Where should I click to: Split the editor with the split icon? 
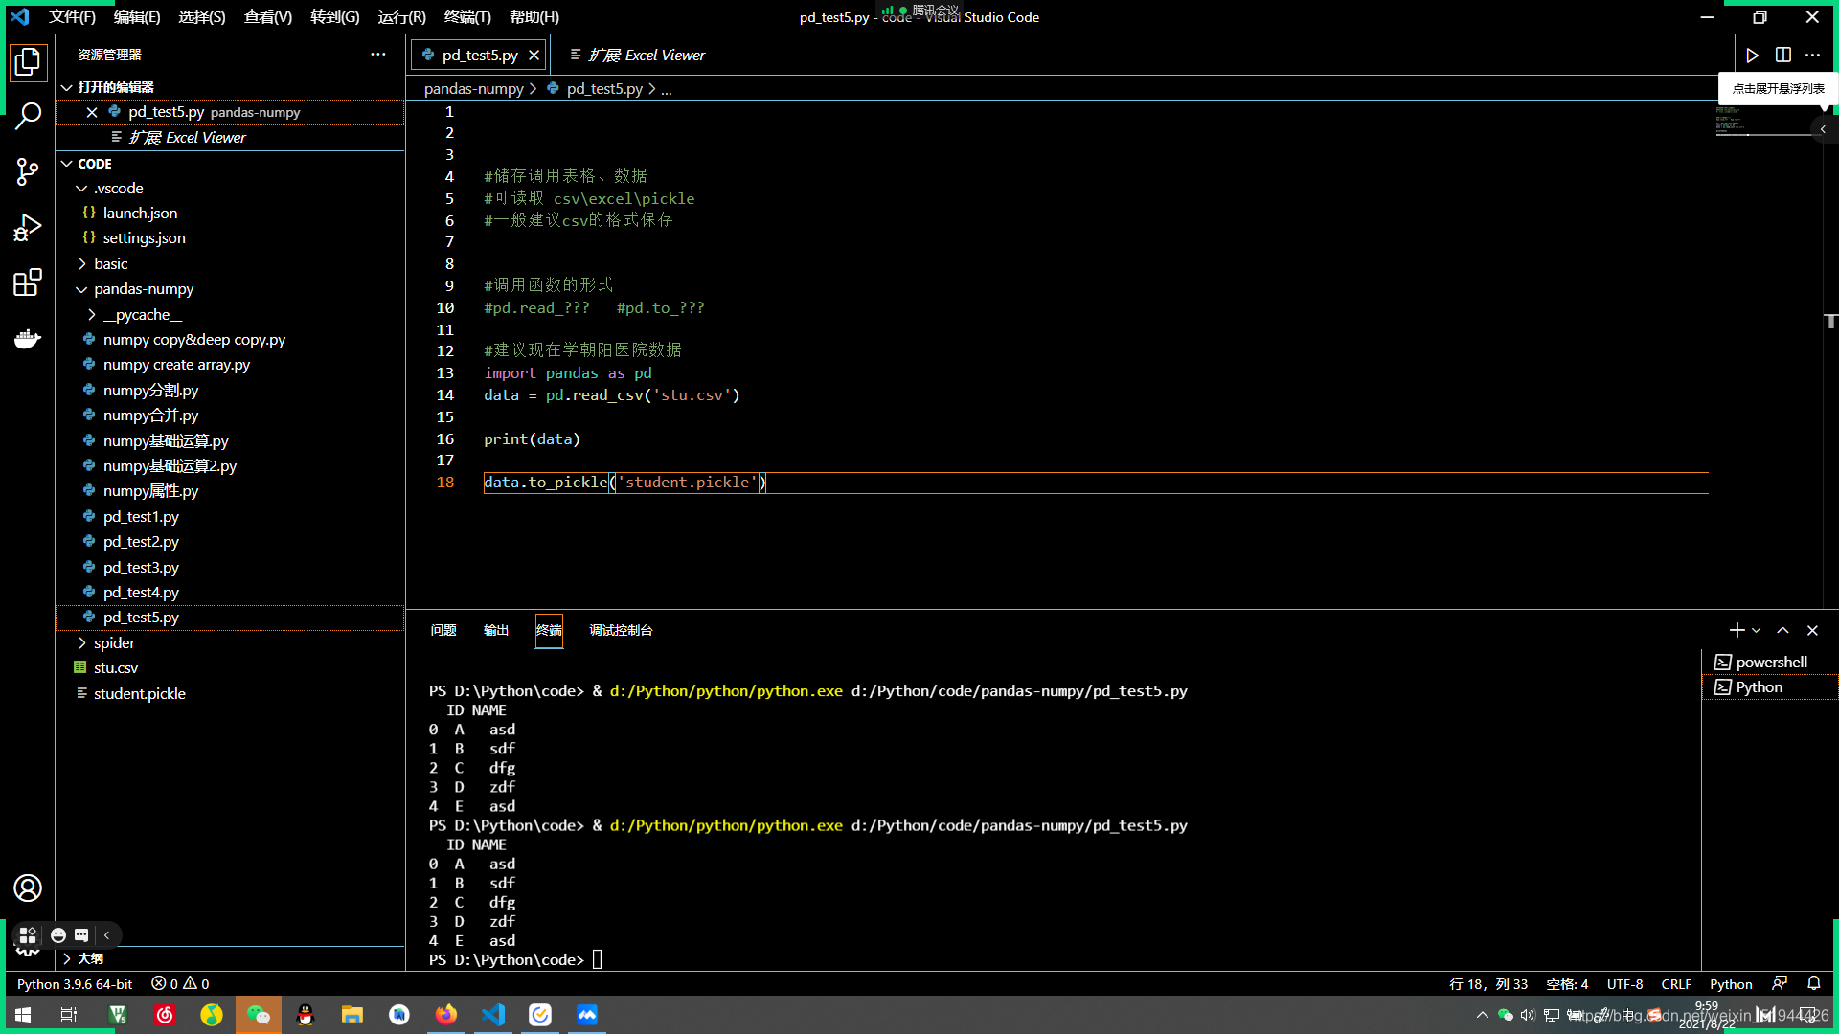(1782, 55)
